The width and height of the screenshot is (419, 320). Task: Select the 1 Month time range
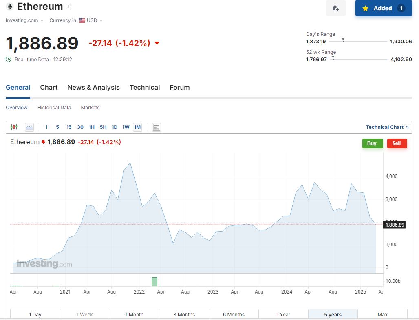pyautogui.click(x=135, y=314)
